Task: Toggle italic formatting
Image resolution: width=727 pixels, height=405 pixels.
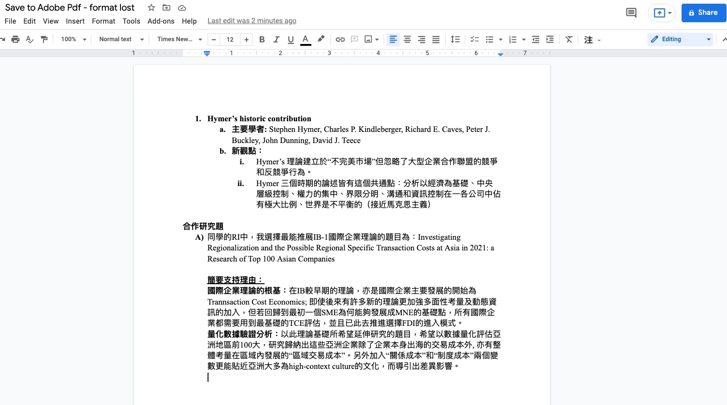Action: point(276,39)
